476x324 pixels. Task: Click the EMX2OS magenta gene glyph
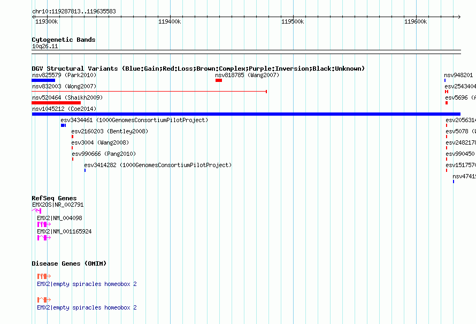point(36,210)
